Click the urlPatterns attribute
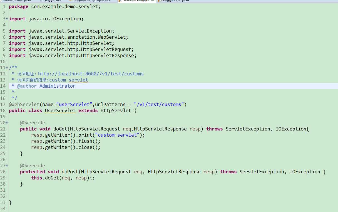The width and height of the screenshot is (338, 212). click(110, 104)
